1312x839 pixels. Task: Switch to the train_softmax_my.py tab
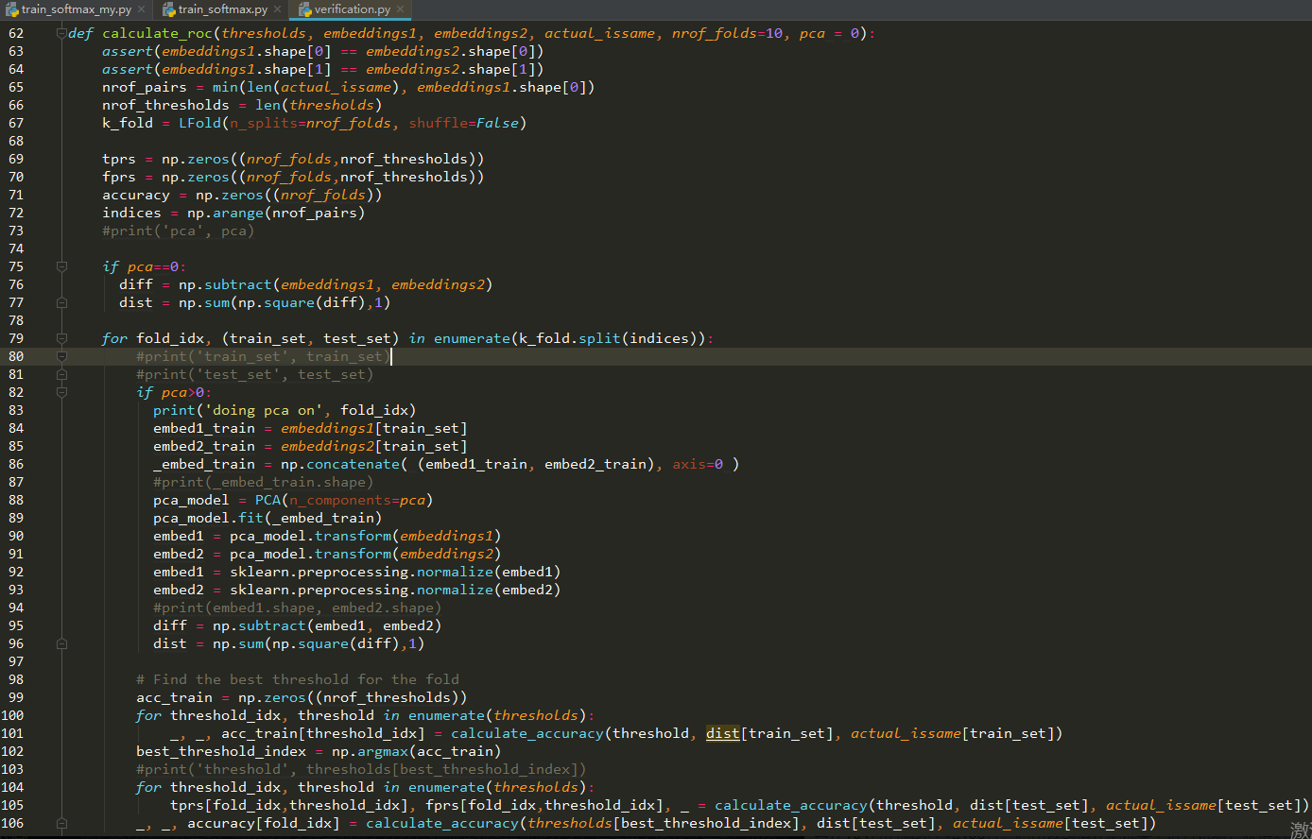pos(76,9)
